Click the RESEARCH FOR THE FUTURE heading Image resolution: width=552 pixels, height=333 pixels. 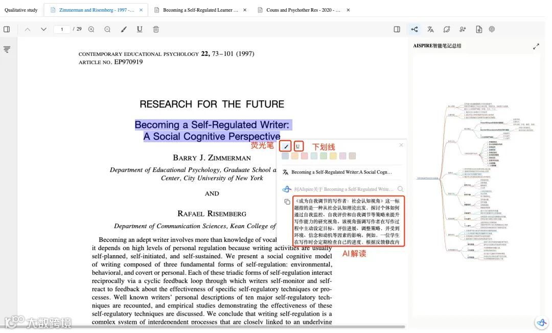tap(212, 104)
